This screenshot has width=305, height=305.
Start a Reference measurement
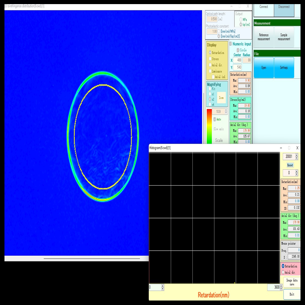click(264, 37)
